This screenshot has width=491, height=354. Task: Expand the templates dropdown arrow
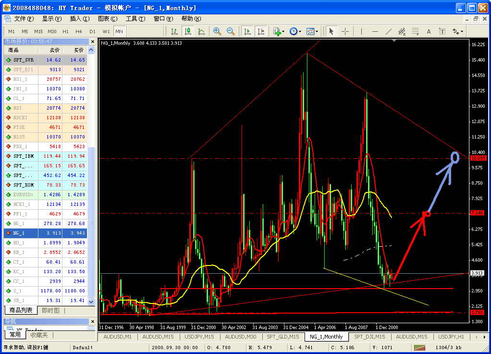tap(317, 31)
